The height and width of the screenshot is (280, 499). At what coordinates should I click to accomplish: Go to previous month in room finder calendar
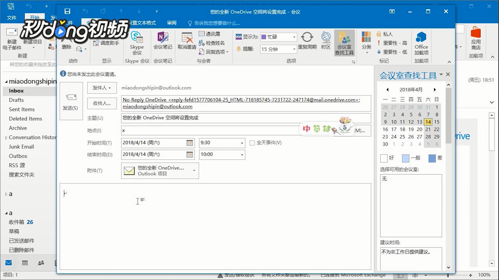point(387,90)
